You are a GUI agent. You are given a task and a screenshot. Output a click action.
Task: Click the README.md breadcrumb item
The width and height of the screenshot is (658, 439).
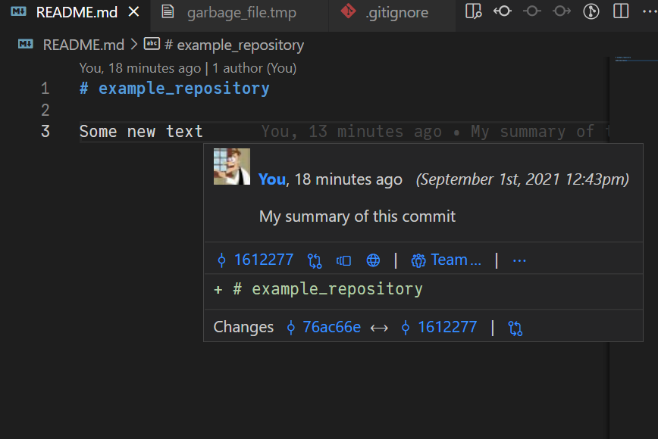pyautogui.click(x=83, y=45)
